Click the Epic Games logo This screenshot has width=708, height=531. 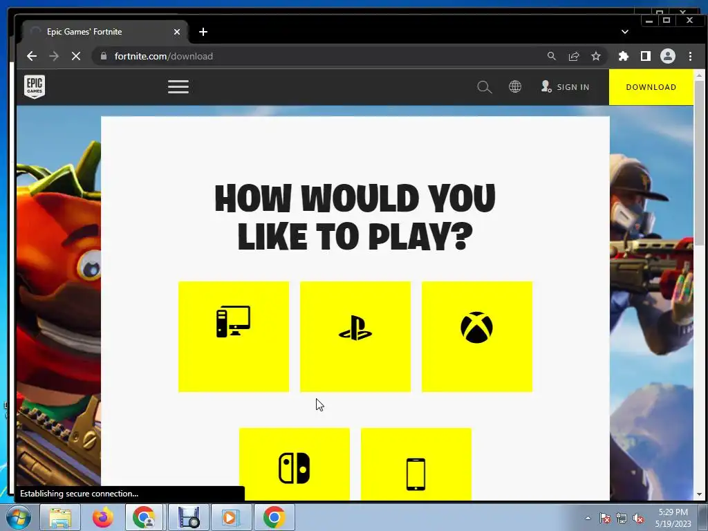tap(35, 86)
